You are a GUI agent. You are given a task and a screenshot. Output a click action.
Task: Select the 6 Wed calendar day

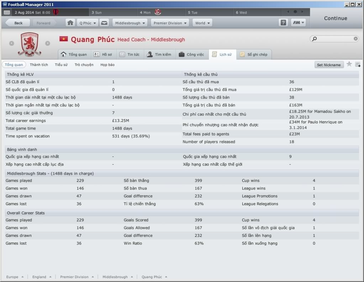257,12
